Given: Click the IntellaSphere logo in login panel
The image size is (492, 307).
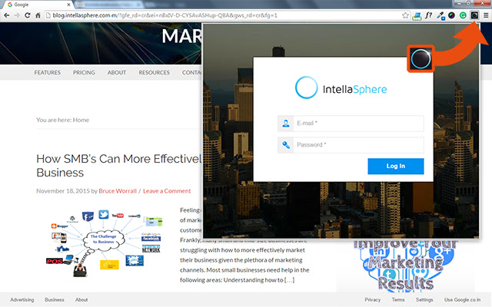Looking at the screenshot, I should tap(341, 87).
